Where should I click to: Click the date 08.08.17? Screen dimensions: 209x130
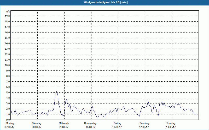click(37, 127)
